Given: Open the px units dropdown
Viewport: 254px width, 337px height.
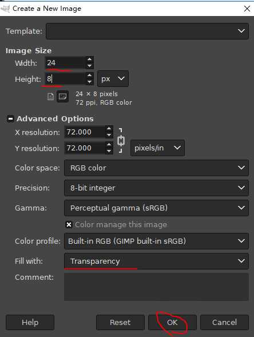Looking at the screenshot, I should 113,78.
